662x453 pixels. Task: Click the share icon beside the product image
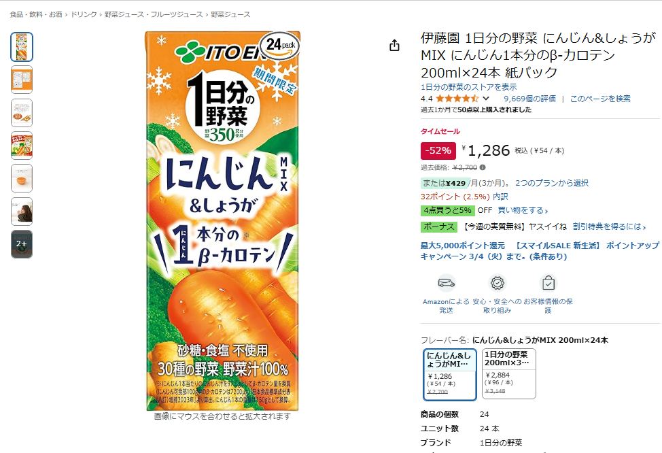click(394, 45)
